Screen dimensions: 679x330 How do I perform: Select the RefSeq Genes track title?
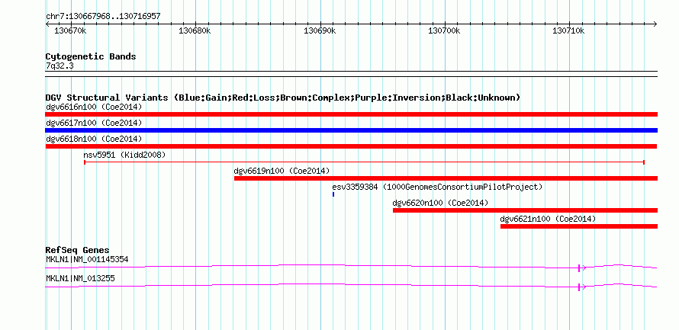tap(78, 251)
